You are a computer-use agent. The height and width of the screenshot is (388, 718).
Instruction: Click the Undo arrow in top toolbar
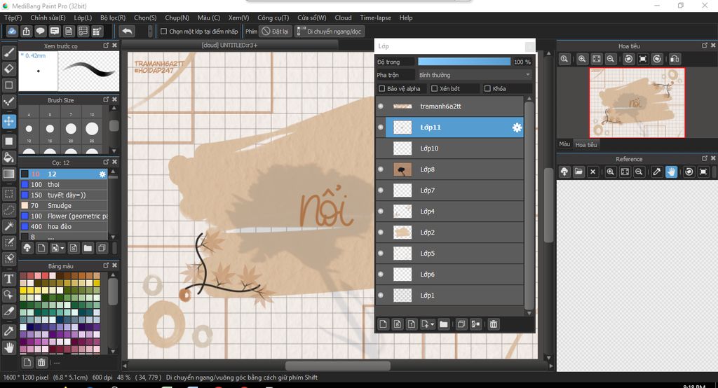127,31
